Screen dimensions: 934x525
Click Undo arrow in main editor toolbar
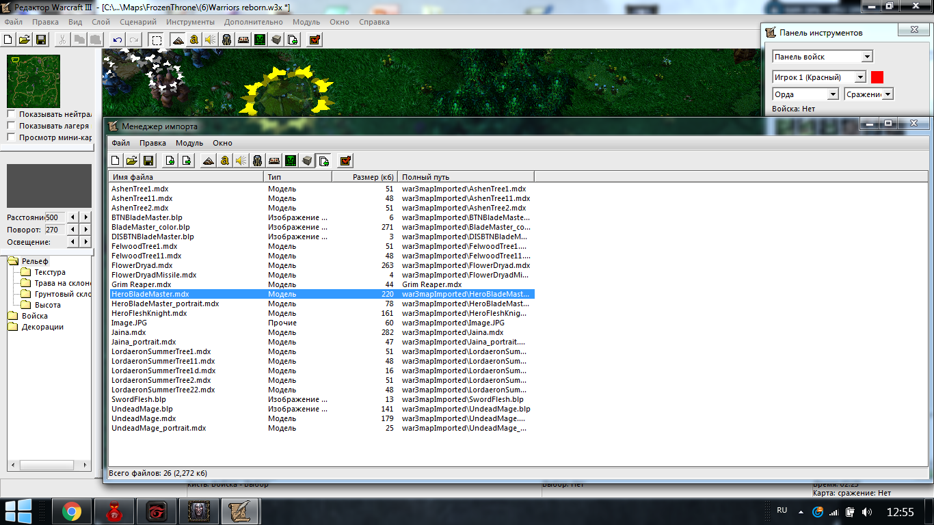(118, 40)
